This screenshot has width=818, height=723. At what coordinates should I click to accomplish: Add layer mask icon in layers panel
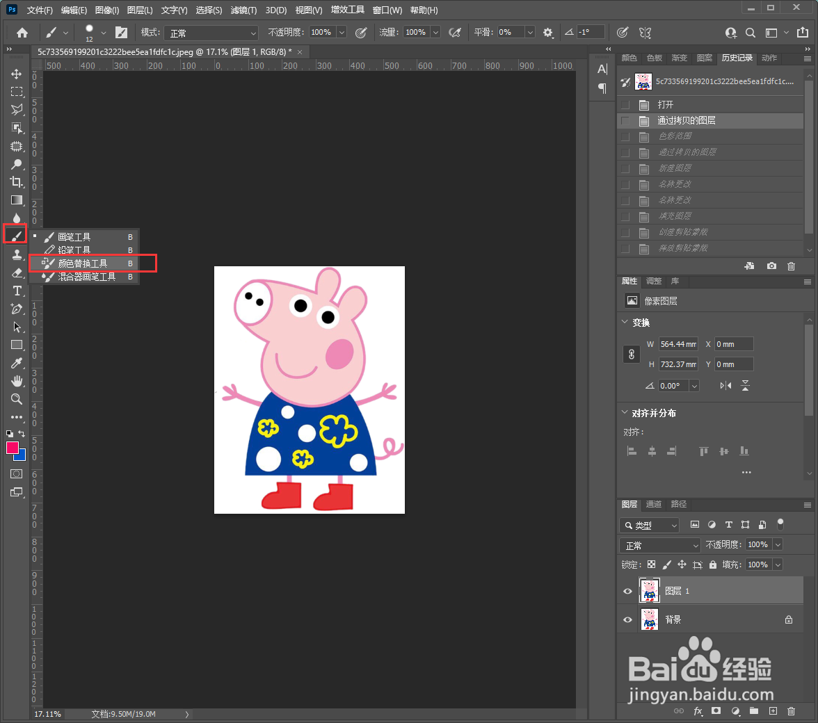click(x=716, y=711)
